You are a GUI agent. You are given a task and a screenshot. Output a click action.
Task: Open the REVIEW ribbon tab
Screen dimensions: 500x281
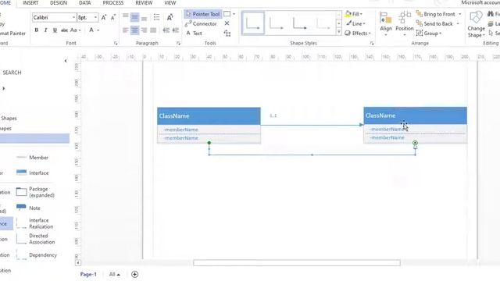[x=144, y=3]
